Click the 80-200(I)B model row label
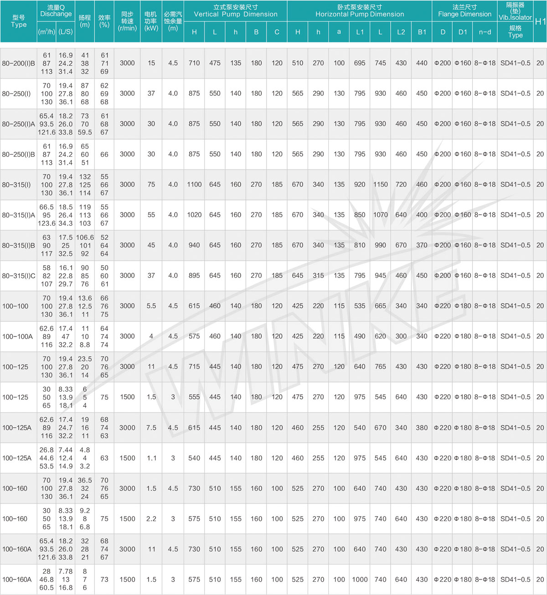Viewport: 547px width, 595px height. click(x=18, y=63)
